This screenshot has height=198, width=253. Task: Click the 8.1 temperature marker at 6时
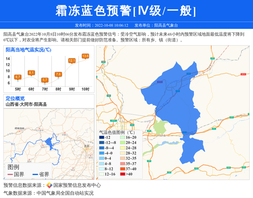click(31, 73)
